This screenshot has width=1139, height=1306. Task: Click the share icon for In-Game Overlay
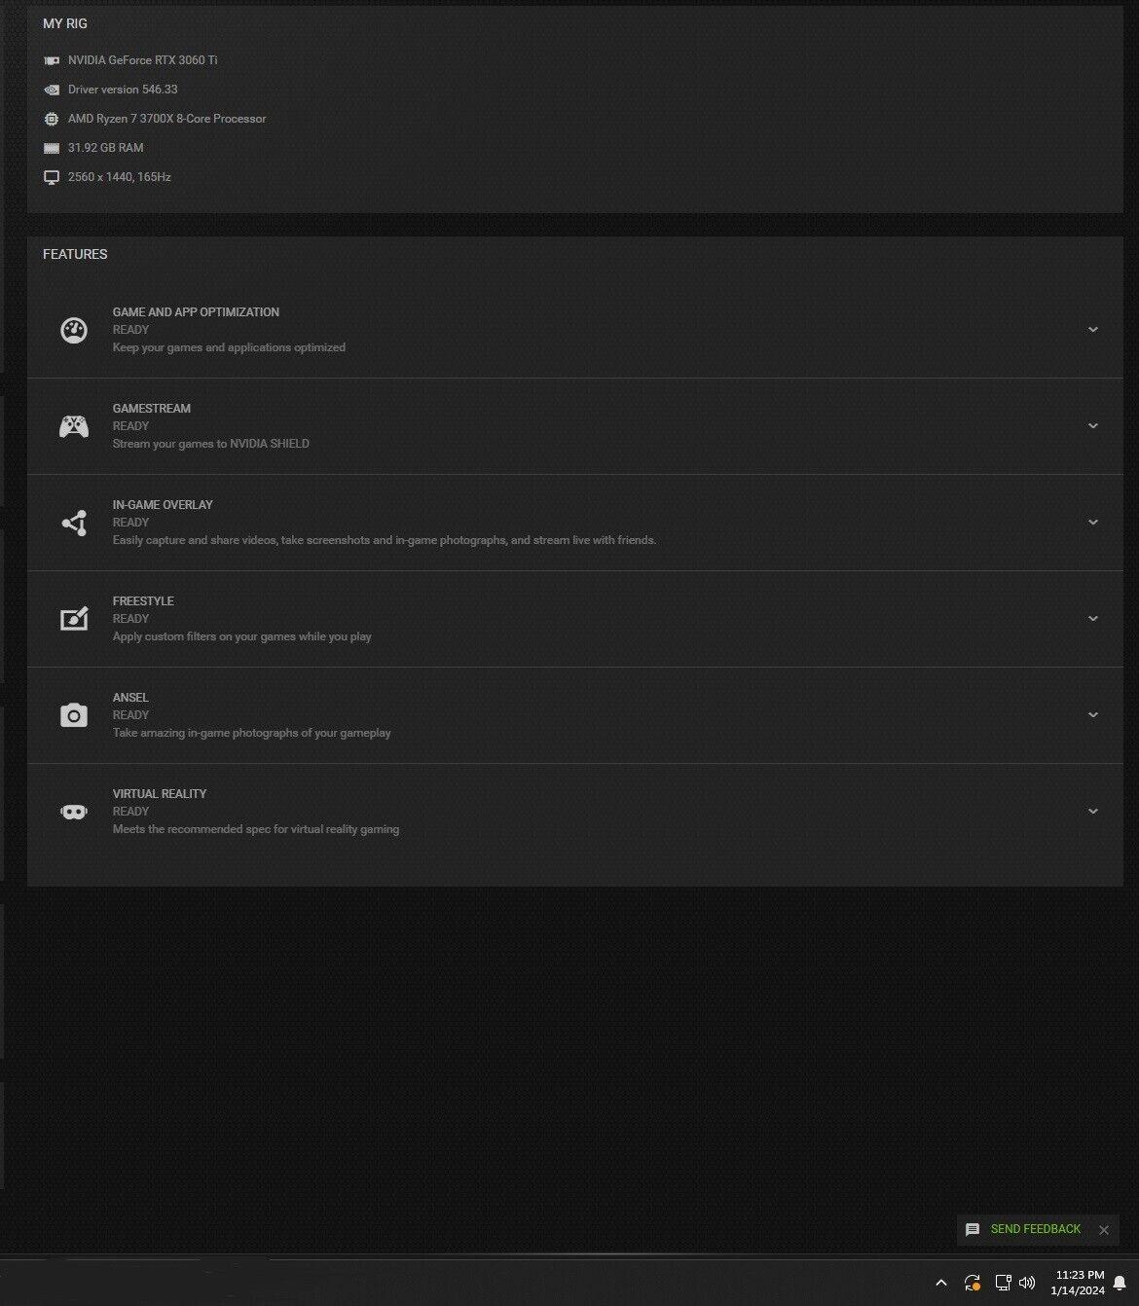[74, 523]
